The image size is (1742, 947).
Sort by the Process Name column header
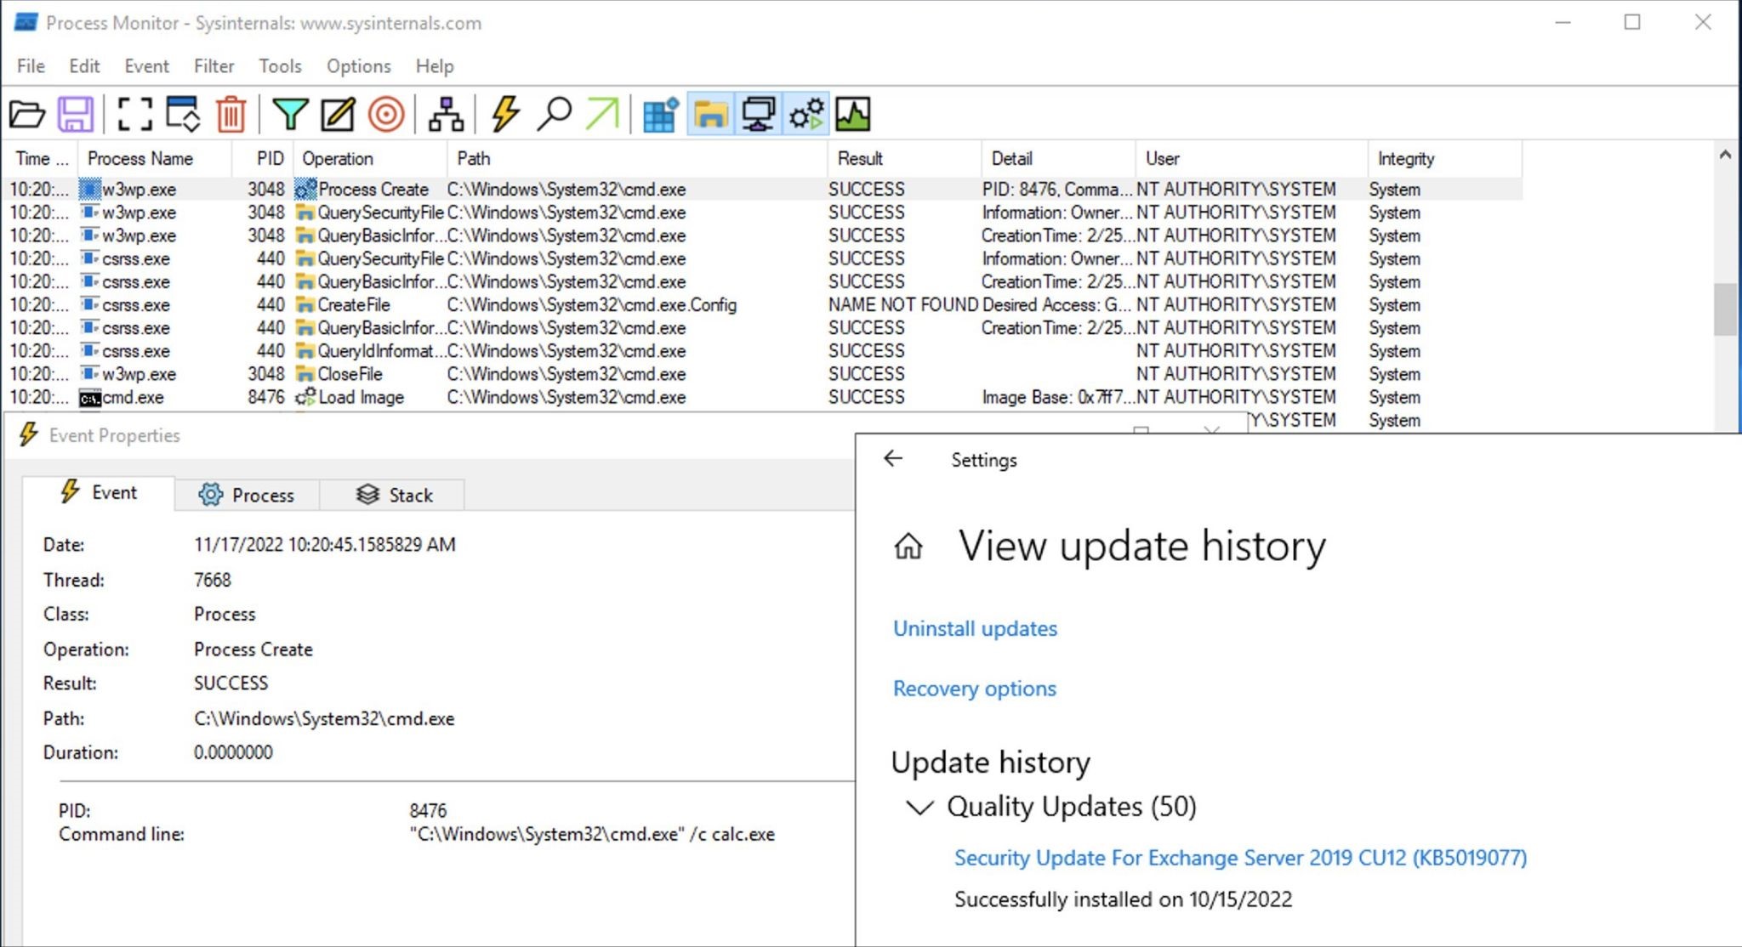[x=154, y=159]
